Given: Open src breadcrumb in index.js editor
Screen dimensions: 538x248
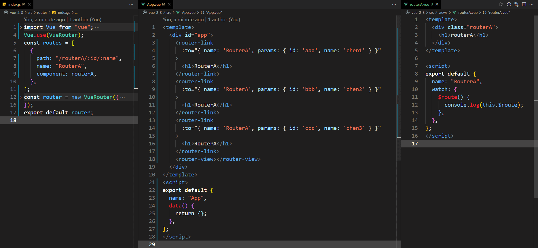Looking at the screenshot, I should pyautogui.click(x=30, y=12).
